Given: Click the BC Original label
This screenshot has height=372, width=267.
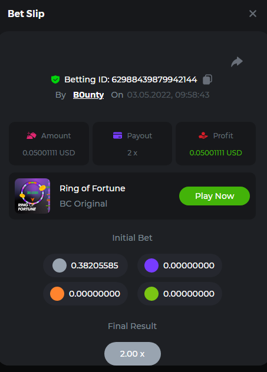Looking at the screenshot, I should point(83,204).
